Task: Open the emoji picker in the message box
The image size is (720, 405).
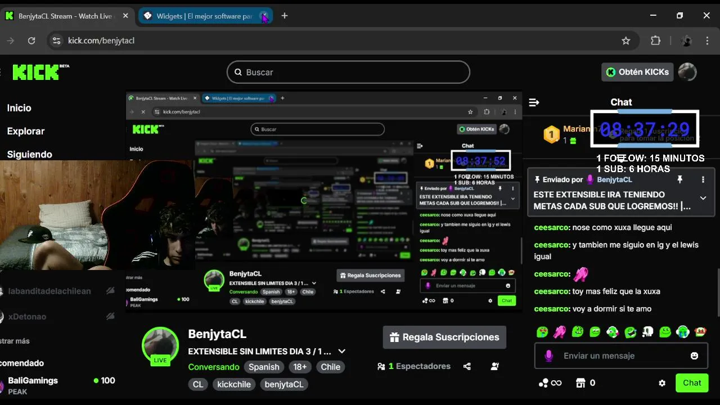Action: click(x=694, y=356)
